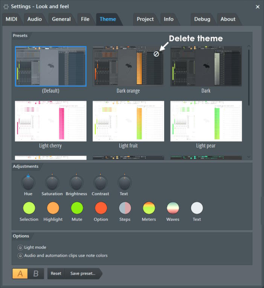Click the Saturation knob
Image resolution: width=264 pixels, height=288 pixels.
(x=52, y=183)
